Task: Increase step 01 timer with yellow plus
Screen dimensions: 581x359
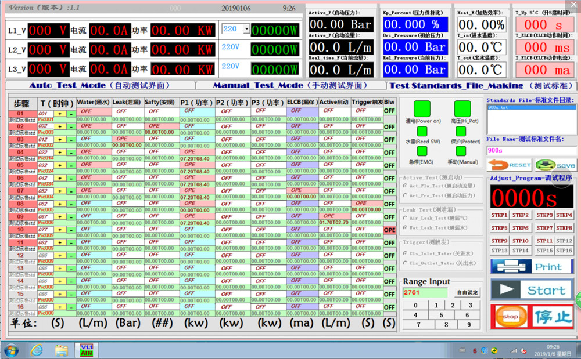Action: point(60,114)
